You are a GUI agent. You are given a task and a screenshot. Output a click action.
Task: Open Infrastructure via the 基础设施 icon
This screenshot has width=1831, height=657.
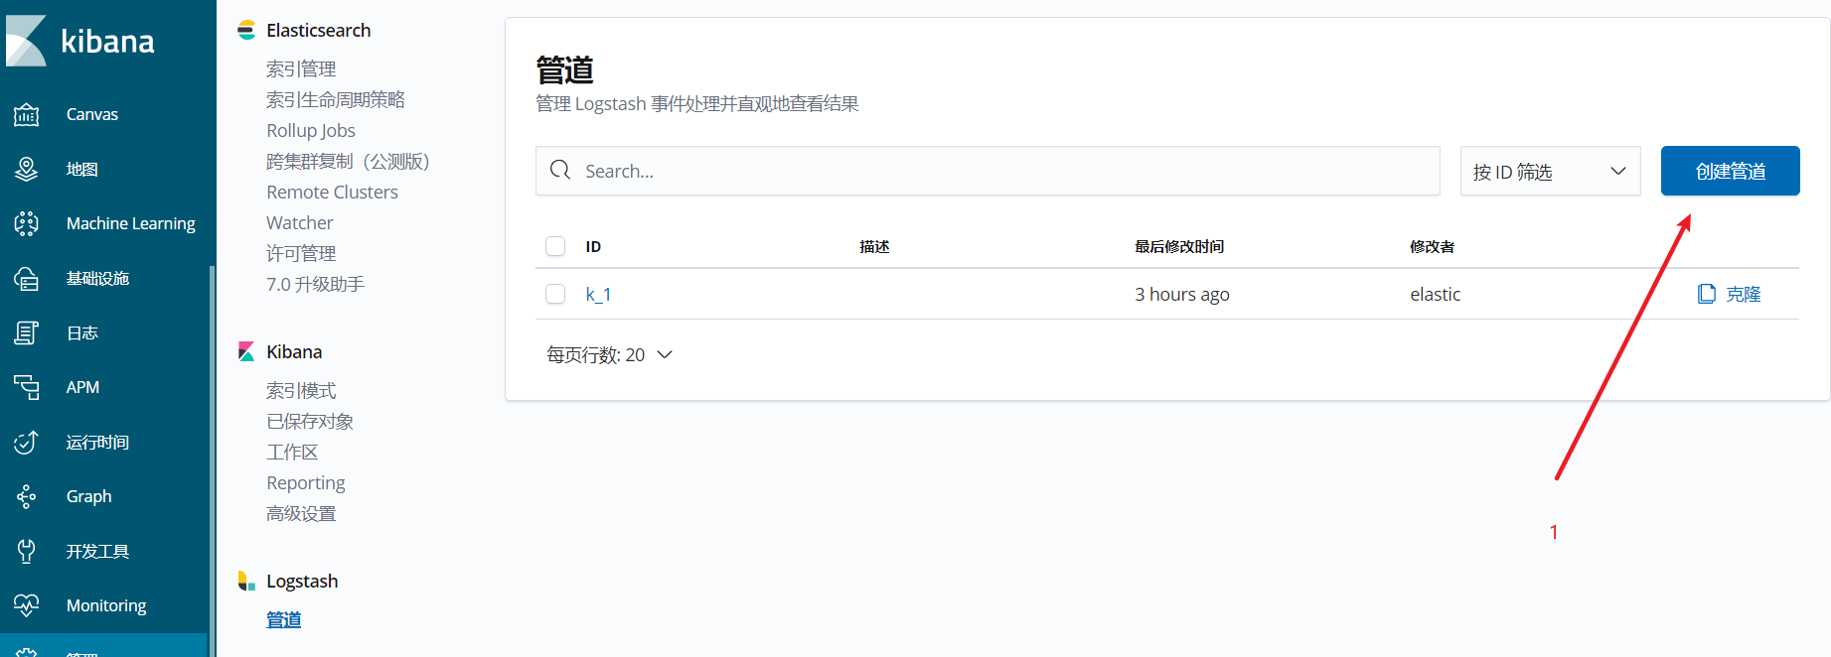pyautogui.click(x=27, y=279)
